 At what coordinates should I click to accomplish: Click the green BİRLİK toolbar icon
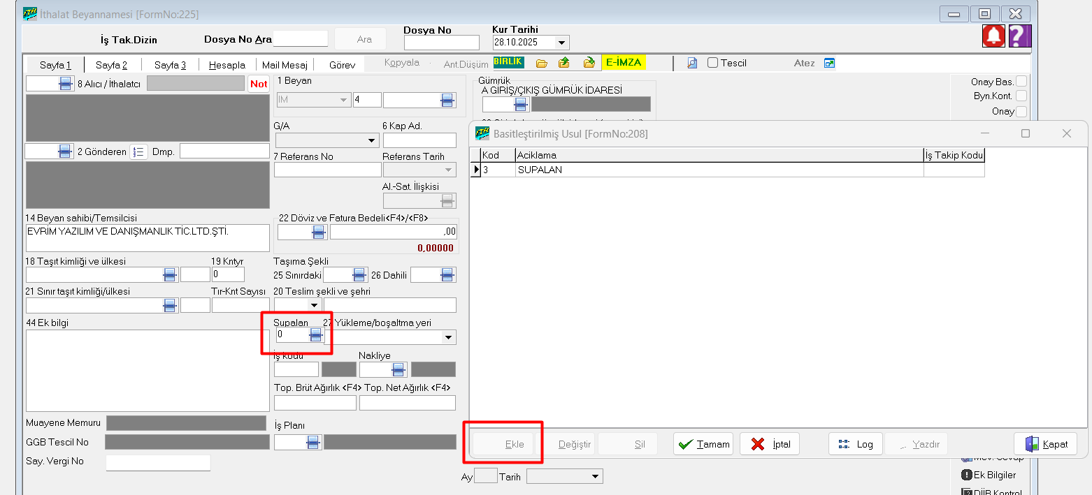[508, 61]
